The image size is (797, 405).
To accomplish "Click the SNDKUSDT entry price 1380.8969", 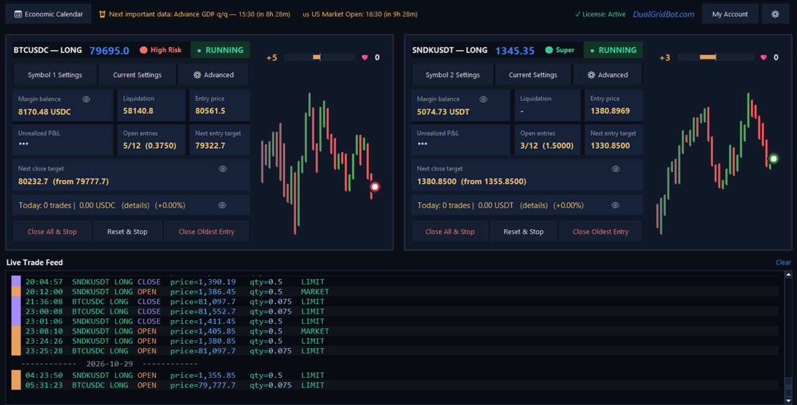I will click(x=610, y=111).
